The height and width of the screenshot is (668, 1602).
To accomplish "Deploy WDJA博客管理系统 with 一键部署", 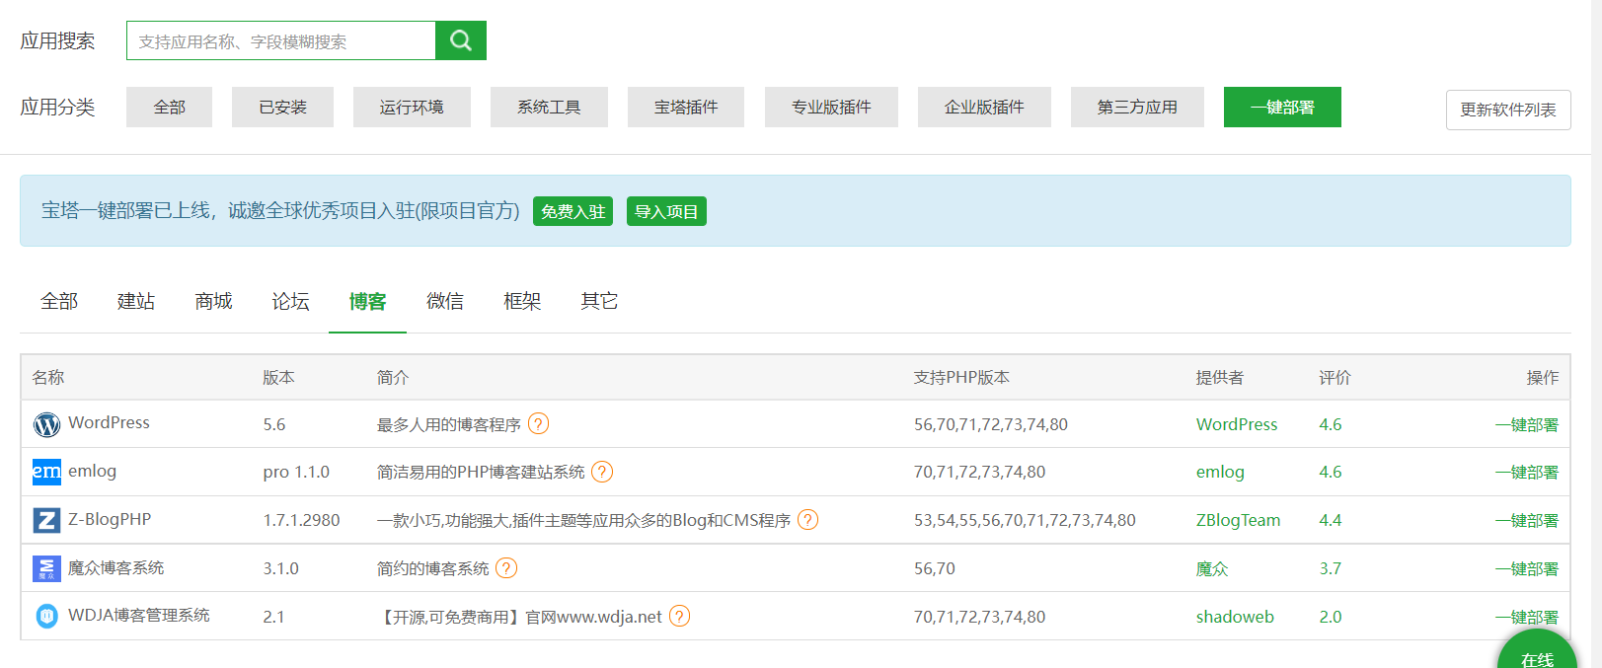I will [x=1527, y=617].
